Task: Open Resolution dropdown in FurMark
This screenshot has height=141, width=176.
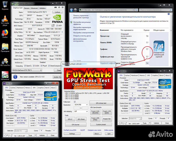Action: coord(81,105)
